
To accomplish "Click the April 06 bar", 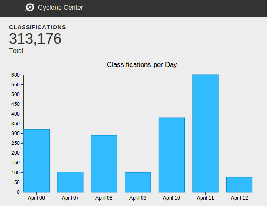I will (x=36, y=161).
